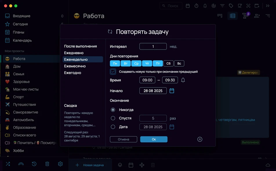Open the settings gear in the sidebar footer
276x171 pixels.
[x=60, y=164]
